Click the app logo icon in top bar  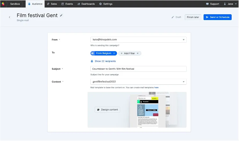tap(3, 4)
